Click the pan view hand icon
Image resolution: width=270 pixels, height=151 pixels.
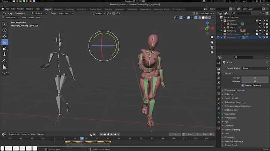(212, 42)
